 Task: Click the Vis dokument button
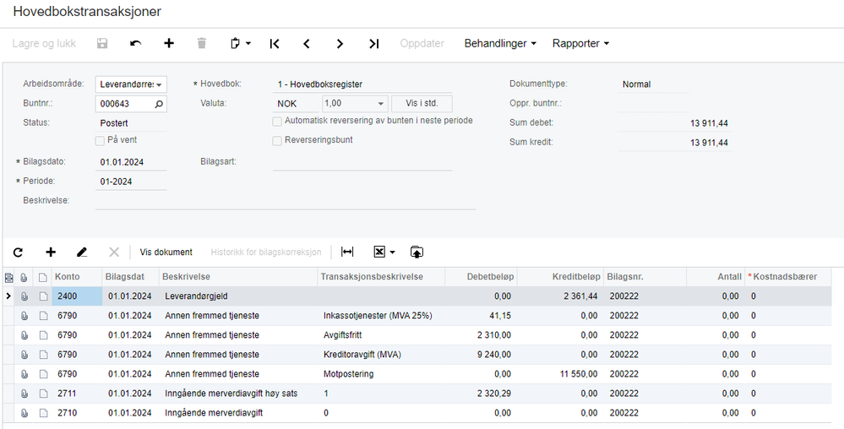pyautogui.click(x=166, y=252)
